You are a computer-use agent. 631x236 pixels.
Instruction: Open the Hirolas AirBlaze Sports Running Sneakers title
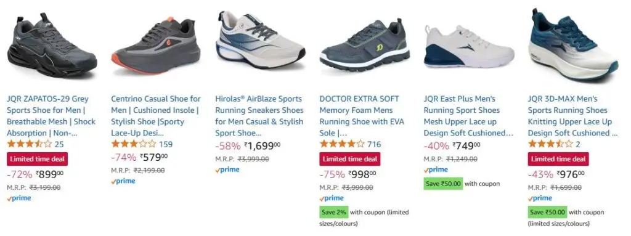tap(259, 116)
